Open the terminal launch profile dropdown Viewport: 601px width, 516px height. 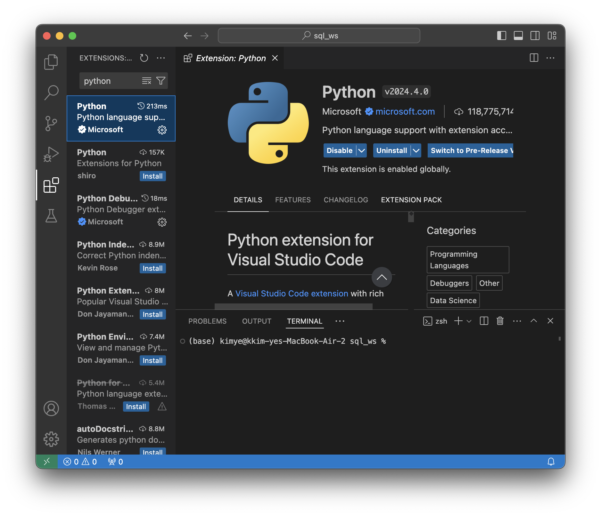click(x=469, y=321)
